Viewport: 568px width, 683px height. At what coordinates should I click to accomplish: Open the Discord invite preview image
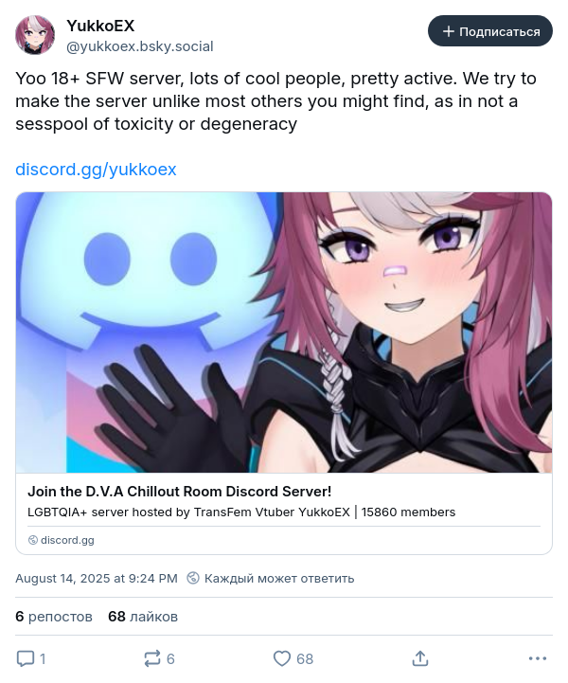point(284,333)
